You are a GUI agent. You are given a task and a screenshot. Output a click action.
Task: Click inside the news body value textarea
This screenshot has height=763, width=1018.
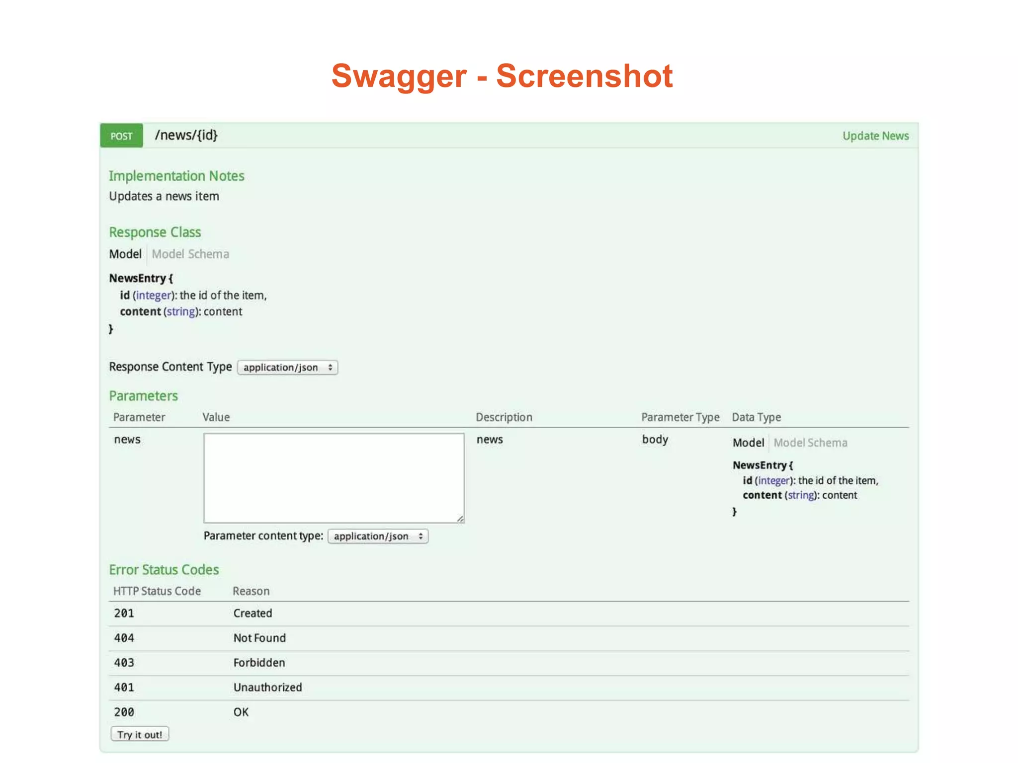(334, 478)
